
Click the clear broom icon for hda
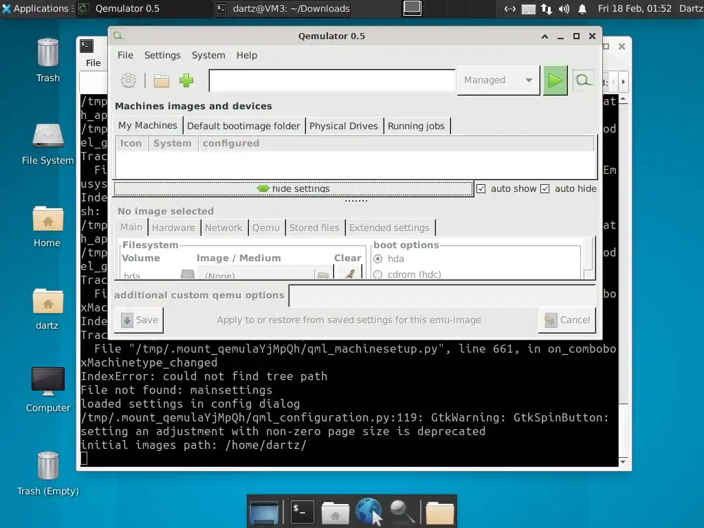[350, 274]
